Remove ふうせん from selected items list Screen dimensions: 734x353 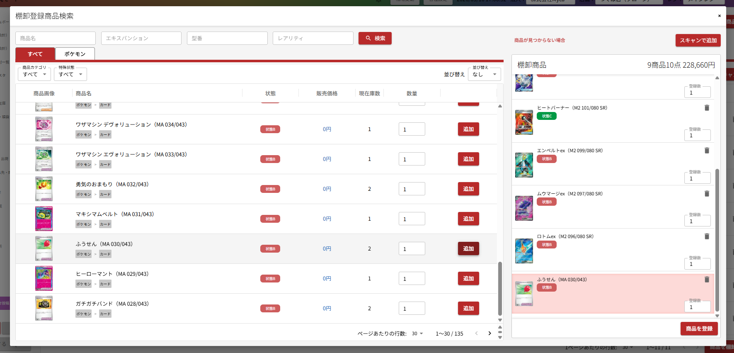[707, 280]
